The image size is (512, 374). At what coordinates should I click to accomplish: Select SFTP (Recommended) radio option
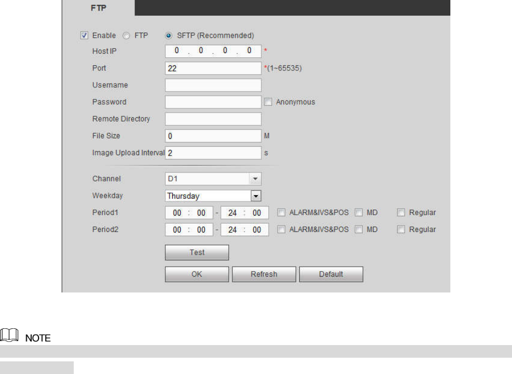[169, 36]
